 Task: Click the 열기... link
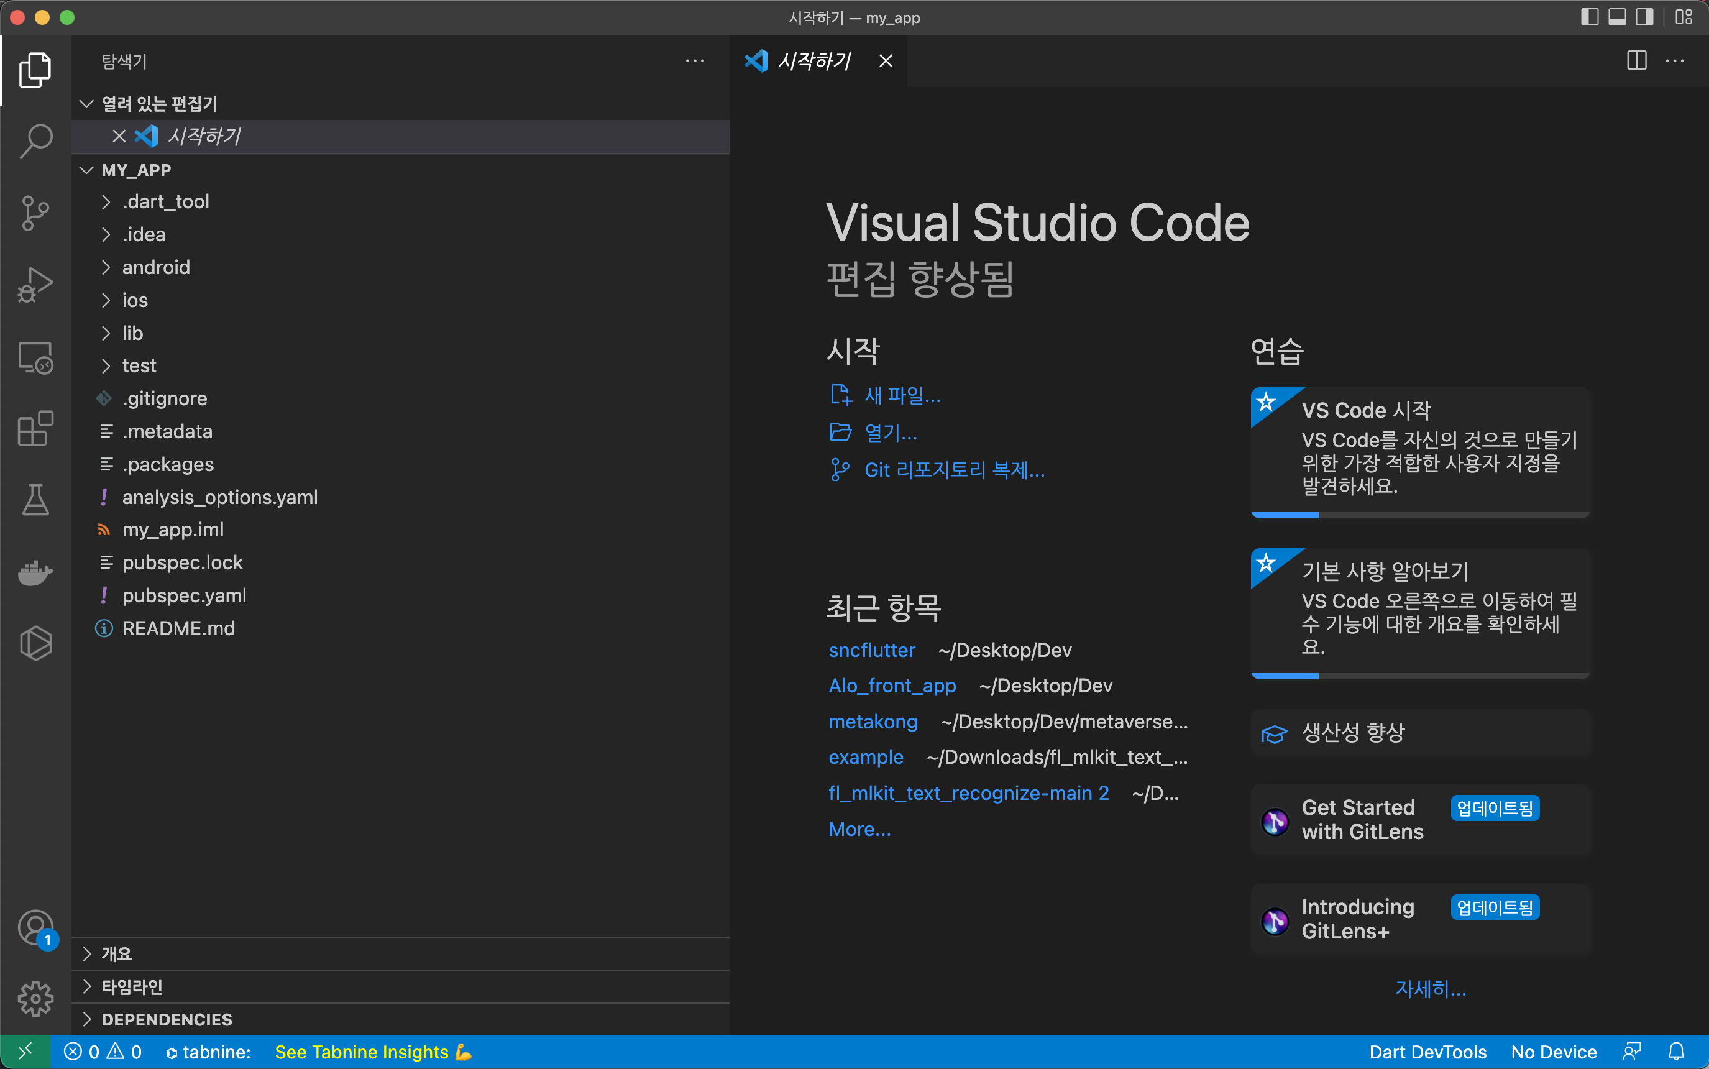tap(891, 432)
